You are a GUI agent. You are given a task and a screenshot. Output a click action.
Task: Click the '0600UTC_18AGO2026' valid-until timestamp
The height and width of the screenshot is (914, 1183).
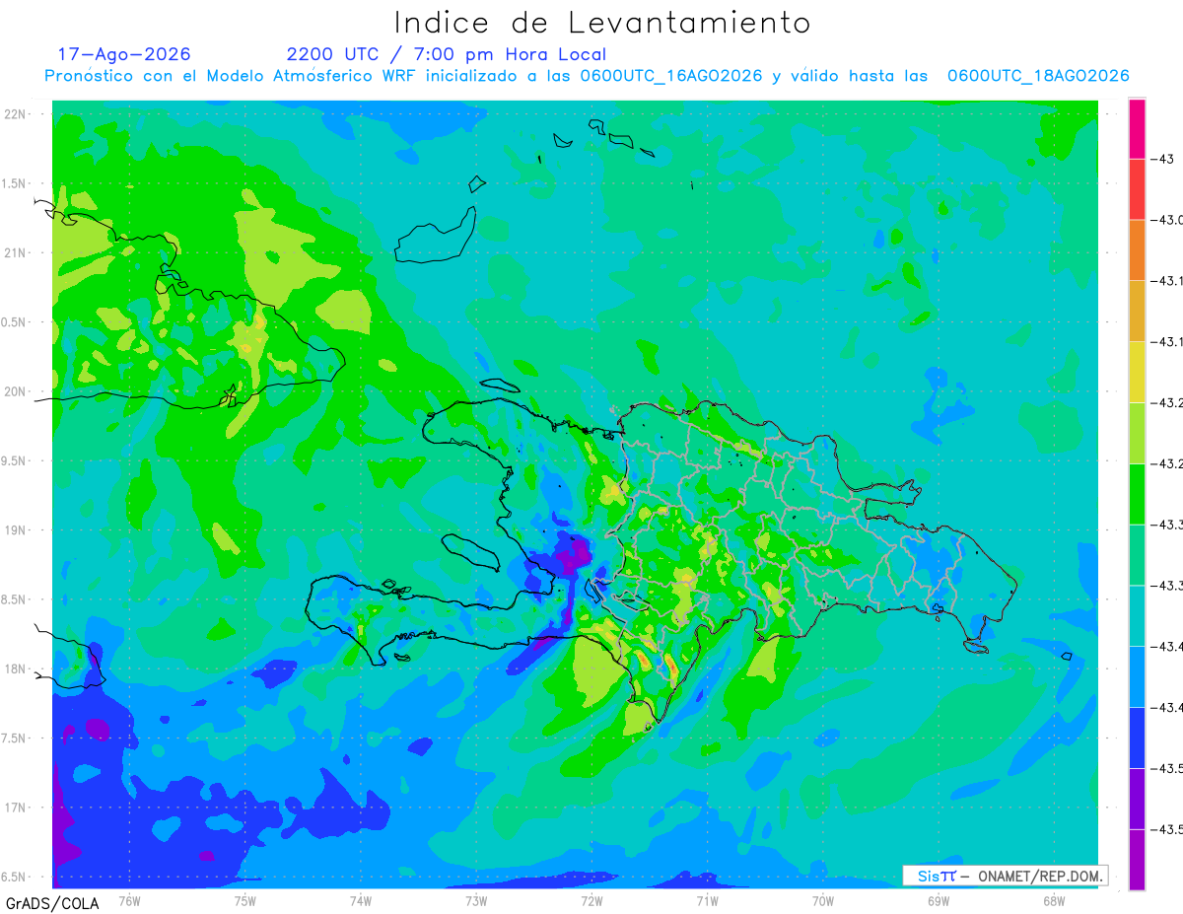click(1038, 76)
